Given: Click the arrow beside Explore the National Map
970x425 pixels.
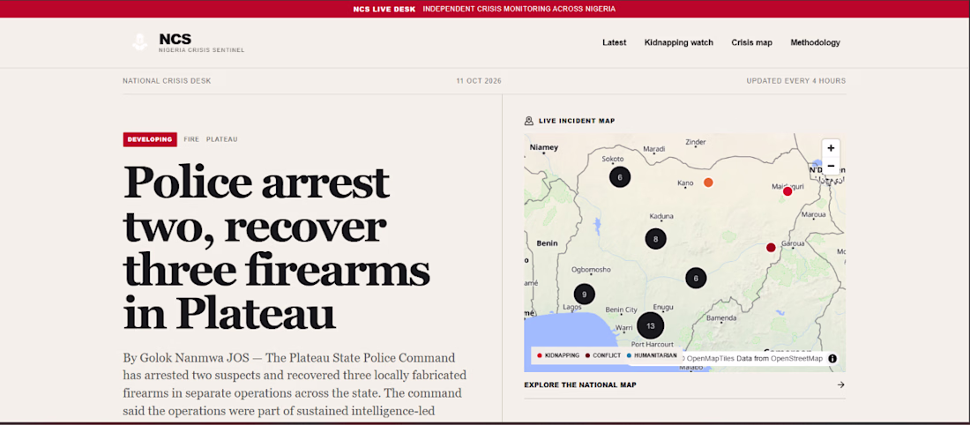Looking at the screenshot, I should [840, 384].
